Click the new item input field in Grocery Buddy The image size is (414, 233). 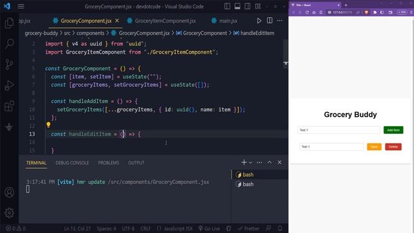[338, 130]
